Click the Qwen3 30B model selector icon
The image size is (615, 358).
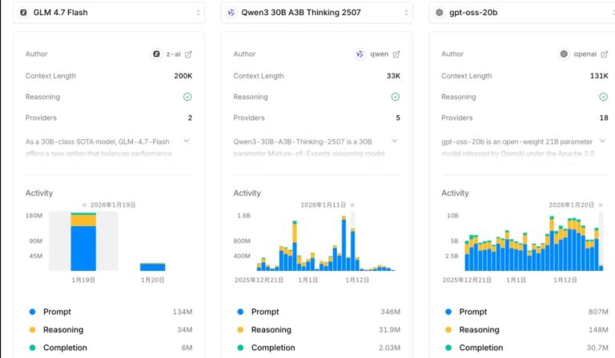point(231,13)
